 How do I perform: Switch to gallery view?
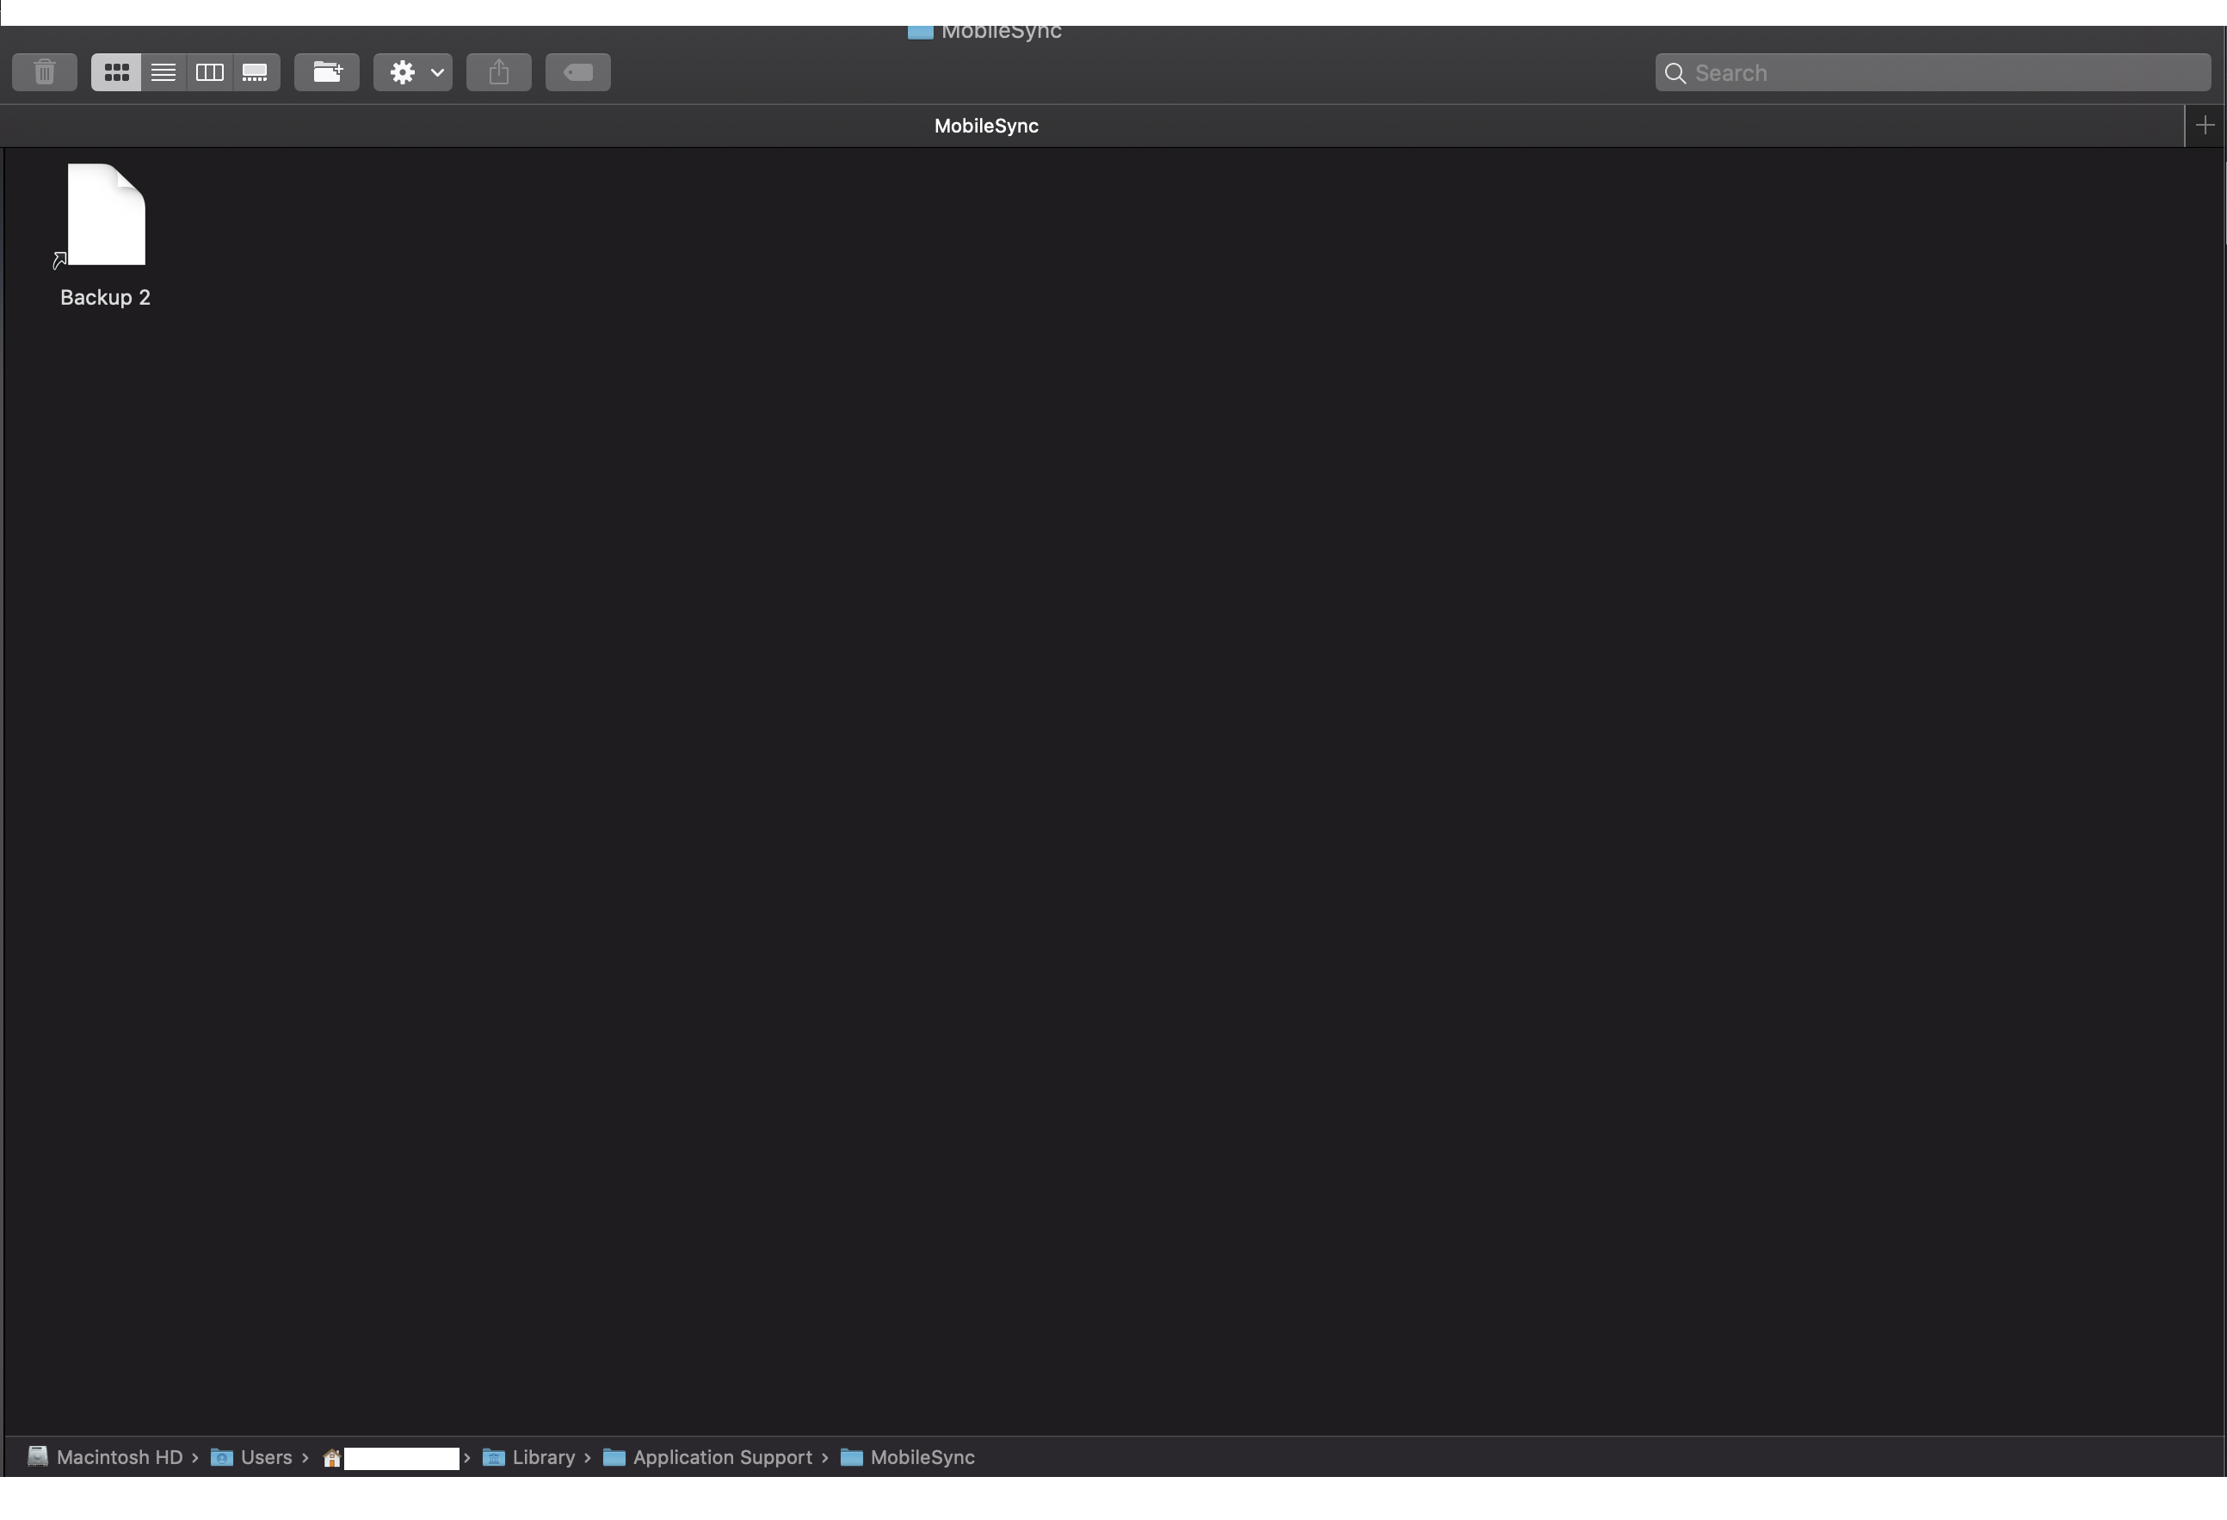click(256, 72)
